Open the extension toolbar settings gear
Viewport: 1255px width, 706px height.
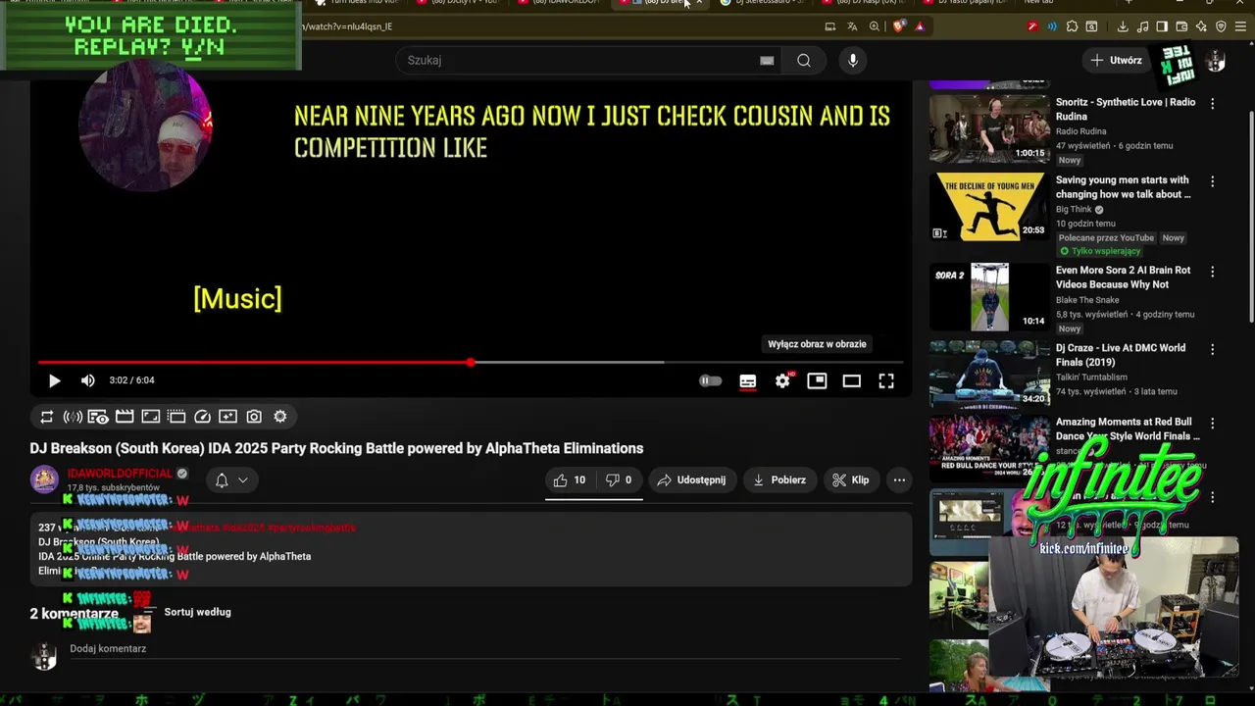[280, 417]
